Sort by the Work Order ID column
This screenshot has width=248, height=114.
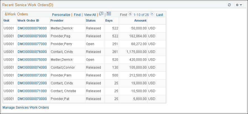[x=28, y=20]
